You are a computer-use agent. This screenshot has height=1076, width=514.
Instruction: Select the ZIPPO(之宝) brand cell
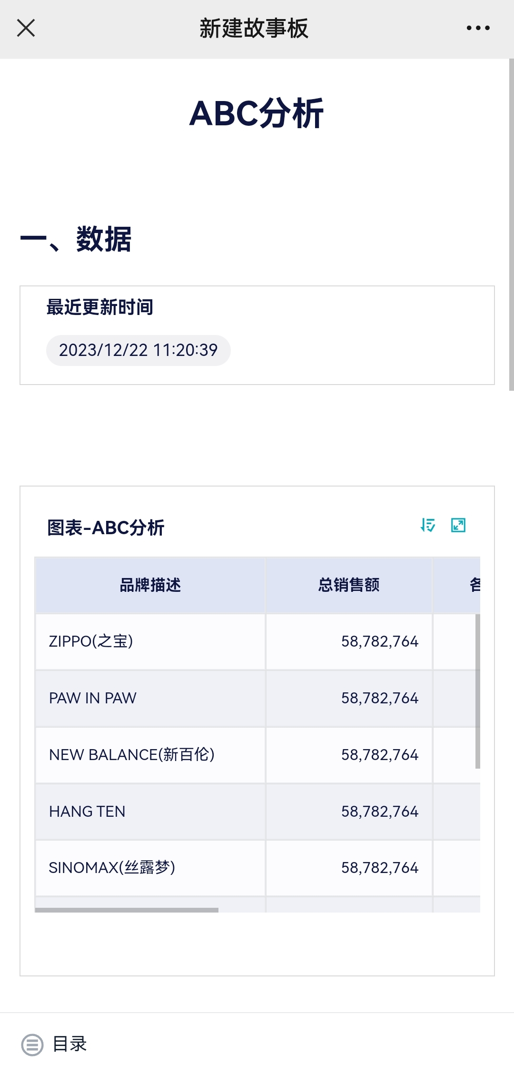(91, 641)
